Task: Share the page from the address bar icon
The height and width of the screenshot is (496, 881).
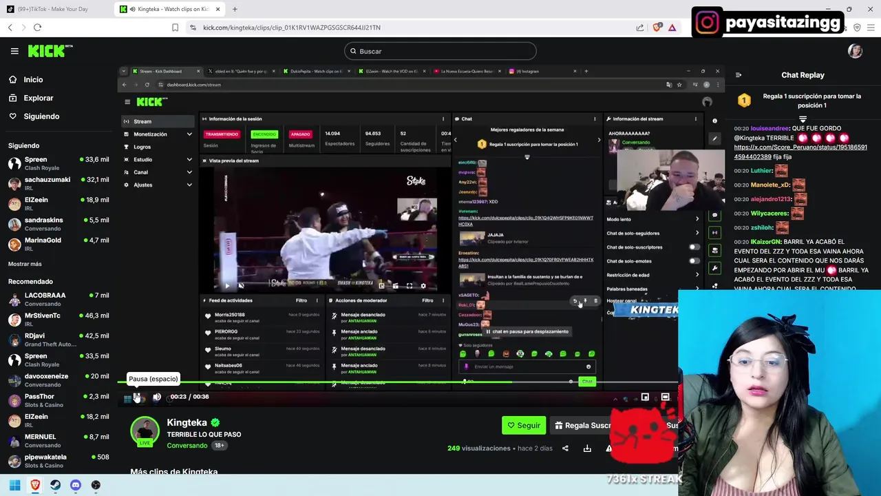Action: (639, 28)
